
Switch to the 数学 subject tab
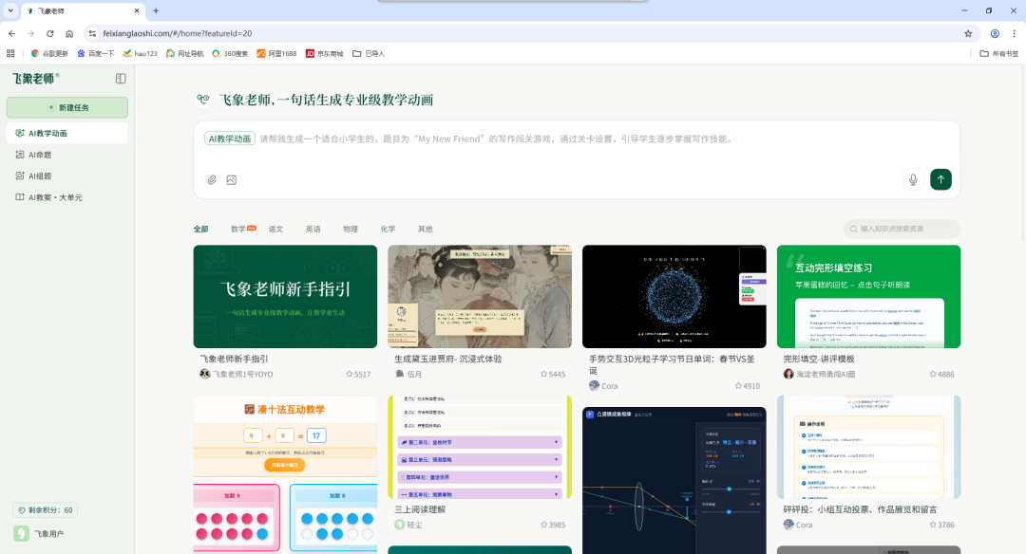coord(238,229)
